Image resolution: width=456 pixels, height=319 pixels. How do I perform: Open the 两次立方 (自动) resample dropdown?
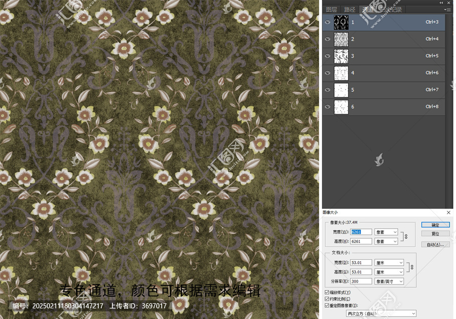click(381, 313)
